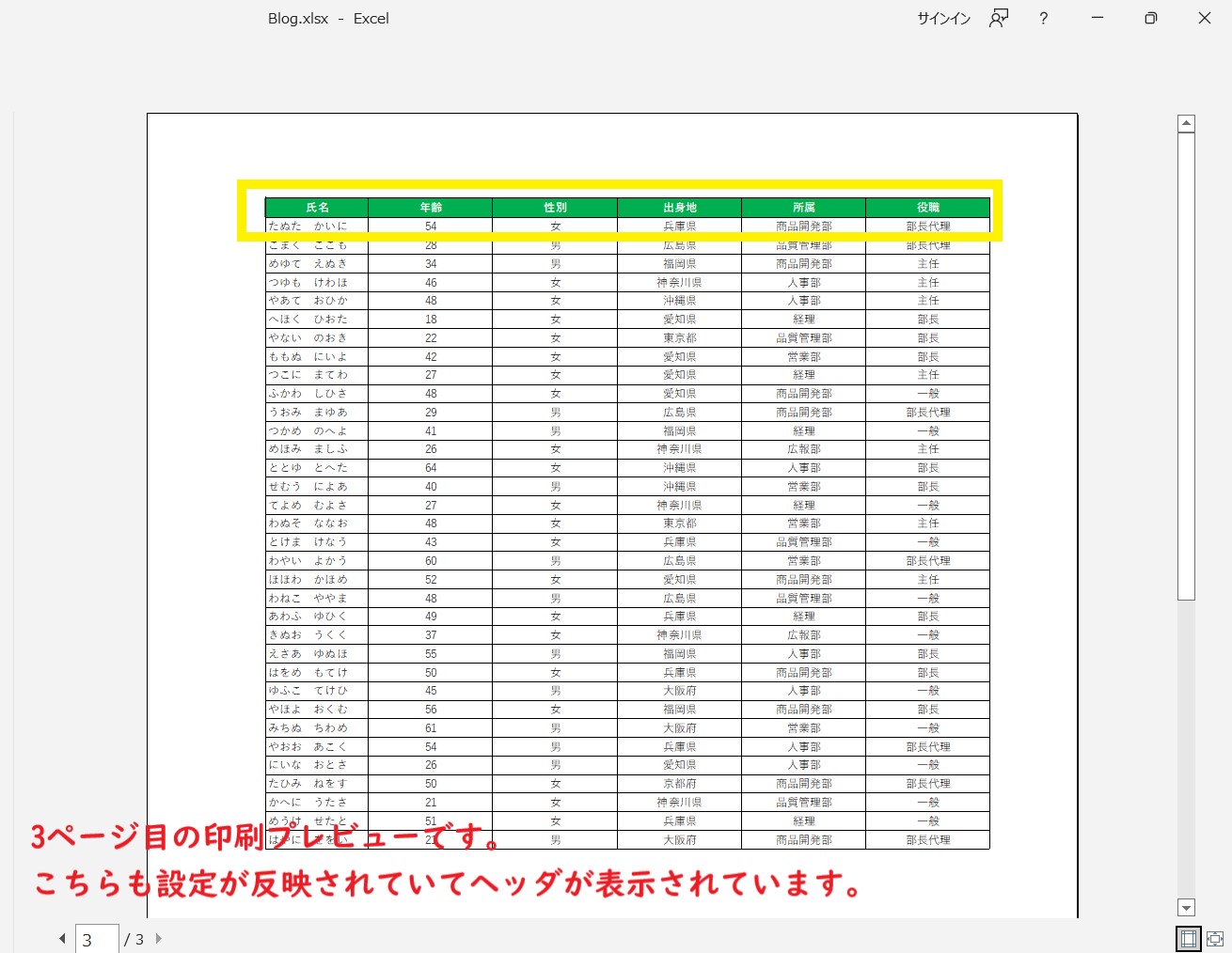Click the name せむう によあ

tap(308, 487)
